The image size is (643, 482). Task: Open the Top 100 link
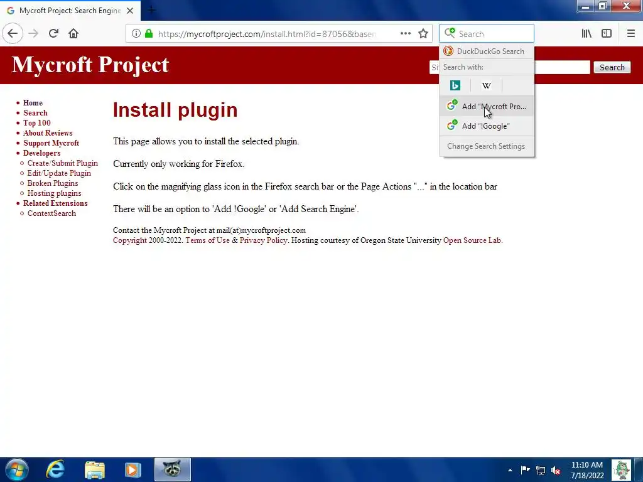coord(37,123)
